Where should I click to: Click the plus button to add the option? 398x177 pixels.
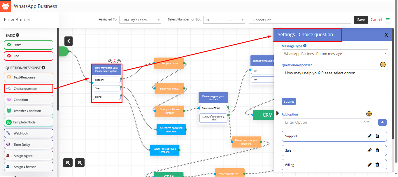tap(382, 122)
